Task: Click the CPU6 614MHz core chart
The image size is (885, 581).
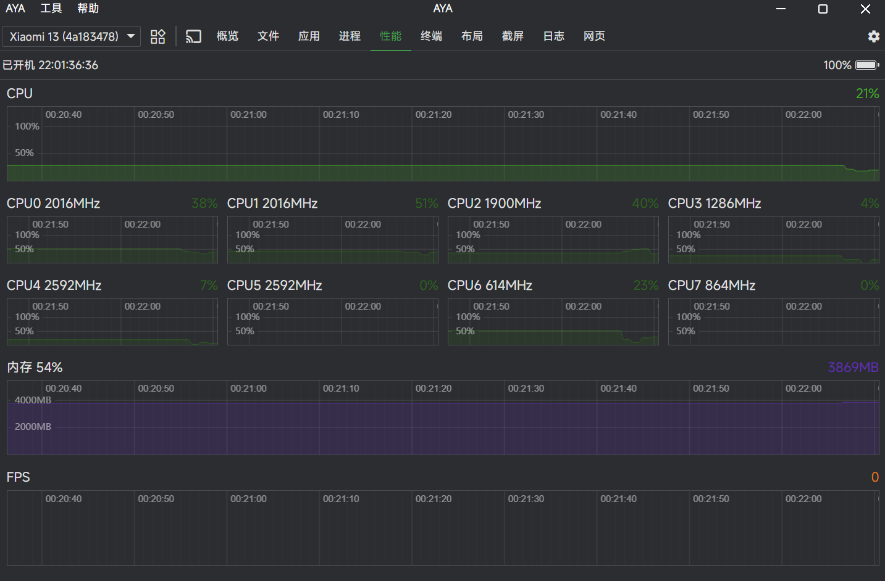Action: coord(553,321)
